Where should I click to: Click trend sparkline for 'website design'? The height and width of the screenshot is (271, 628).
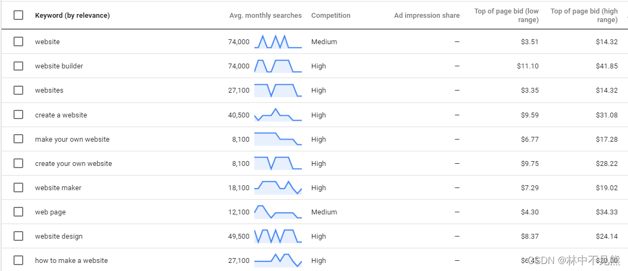[278, 236]
